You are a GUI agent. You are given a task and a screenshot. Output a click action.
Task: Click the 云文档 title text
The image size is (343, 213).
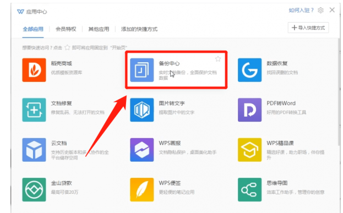click(x=59, y=143)
